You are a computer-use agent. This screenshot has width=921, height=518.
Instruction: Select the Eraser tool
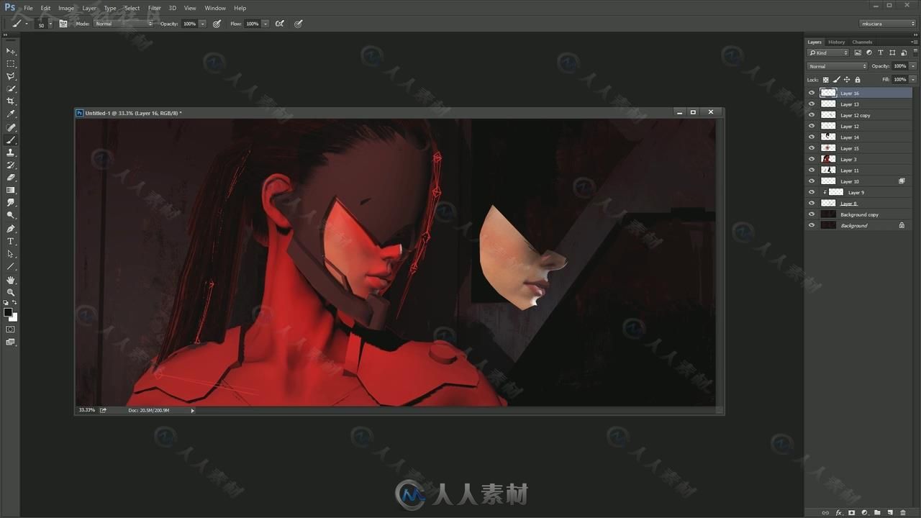11,178
